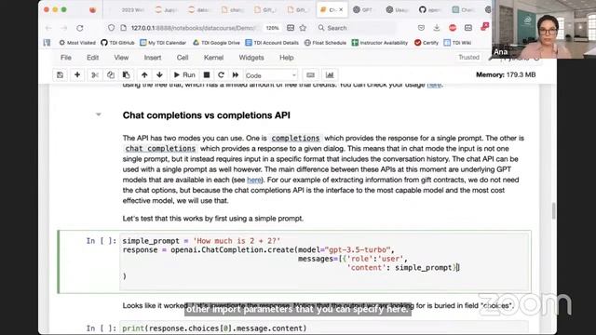Open the Insert menu
Screen dimensions: 596x335
click(153, 58)
